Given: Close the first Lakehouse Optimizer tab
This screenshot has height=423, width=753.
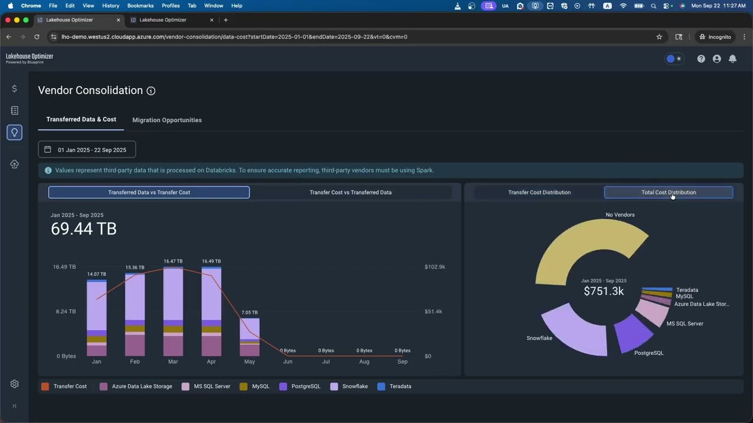Looking at the screenshot, I should (118, 20).
